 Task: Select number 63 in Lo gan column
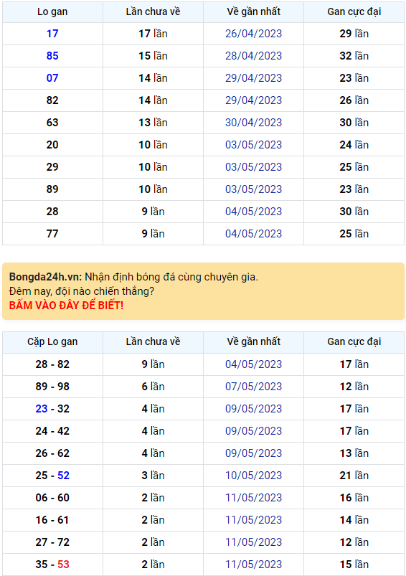tap(52, 123)
